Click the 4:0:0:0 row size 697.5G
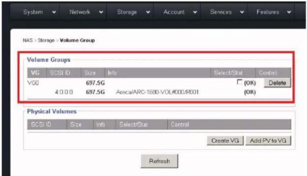The width and height of the screenshot is (307, 176). click(95, 92)
